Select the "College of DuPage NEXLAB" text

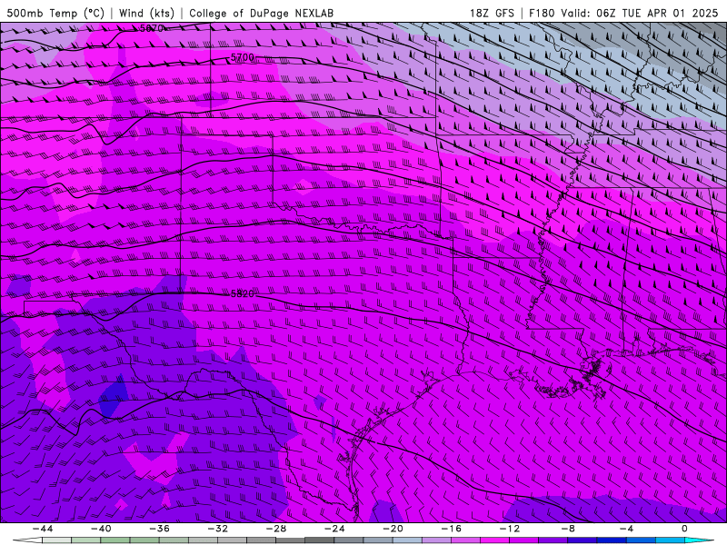click(x=261, y=13)
